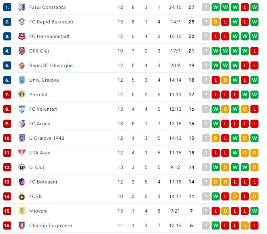
Task: Select the FC Voluntari team name
Action: pyautogui.click(x=43, y=109)
